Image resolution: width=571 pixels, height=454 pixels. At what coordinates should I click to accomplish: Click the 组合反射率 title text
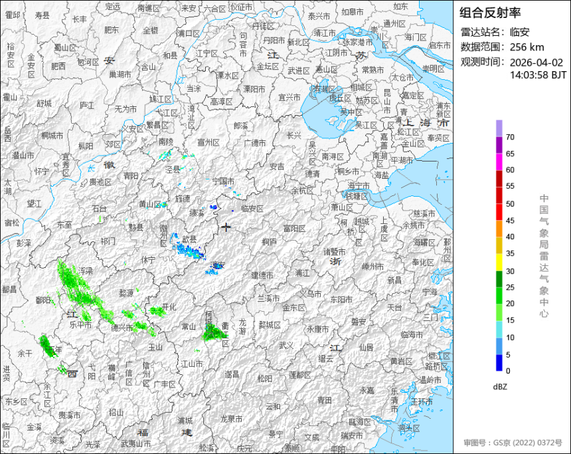point(490,13)
